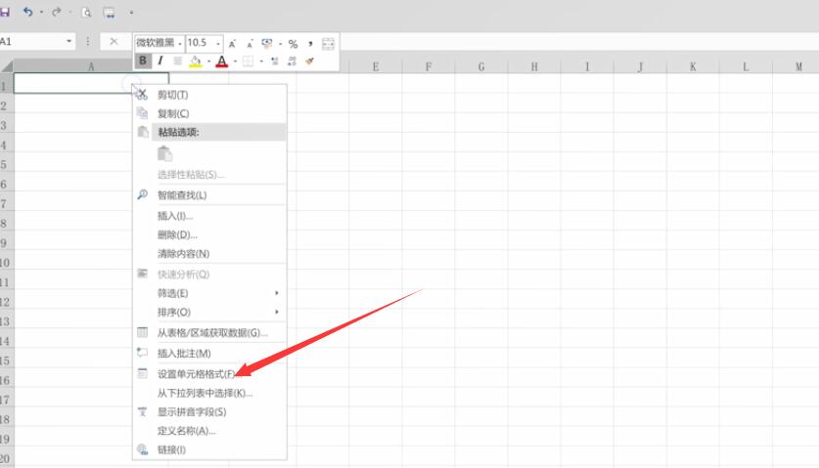Screen dimensions: 819x468
Task: Click decrease decimal icon
Action: pos(292,62)
